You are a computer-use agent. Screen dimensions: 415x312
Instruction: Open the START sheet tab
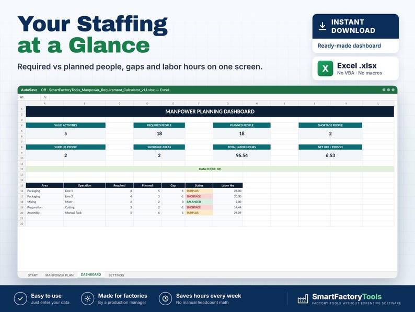pos(33,275)
